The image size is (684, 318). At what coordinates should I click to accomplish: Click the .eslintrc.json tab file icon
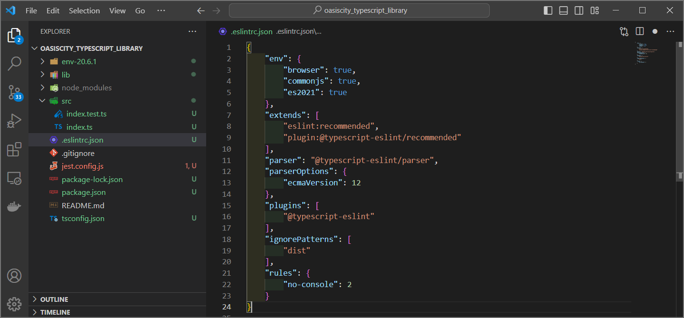point(223,31)
